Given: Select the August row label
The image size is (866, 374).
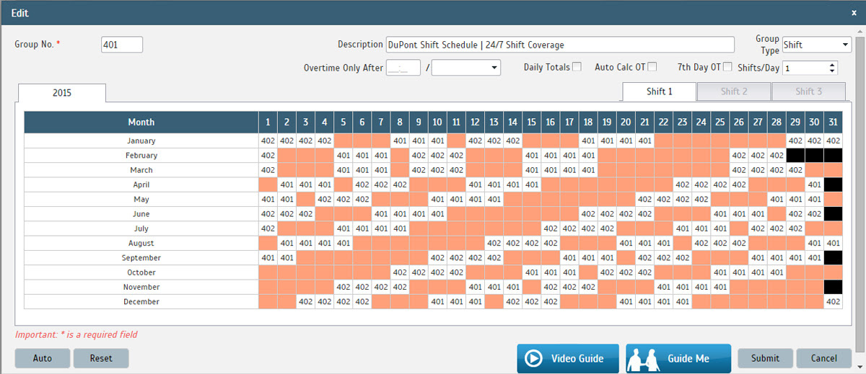Looking at the screenshot, I should click(x=141, y=244).
